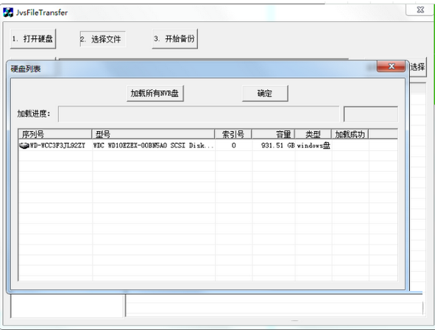
Task: Click the 加载进度 progress bar
Action: pos(199,113)
